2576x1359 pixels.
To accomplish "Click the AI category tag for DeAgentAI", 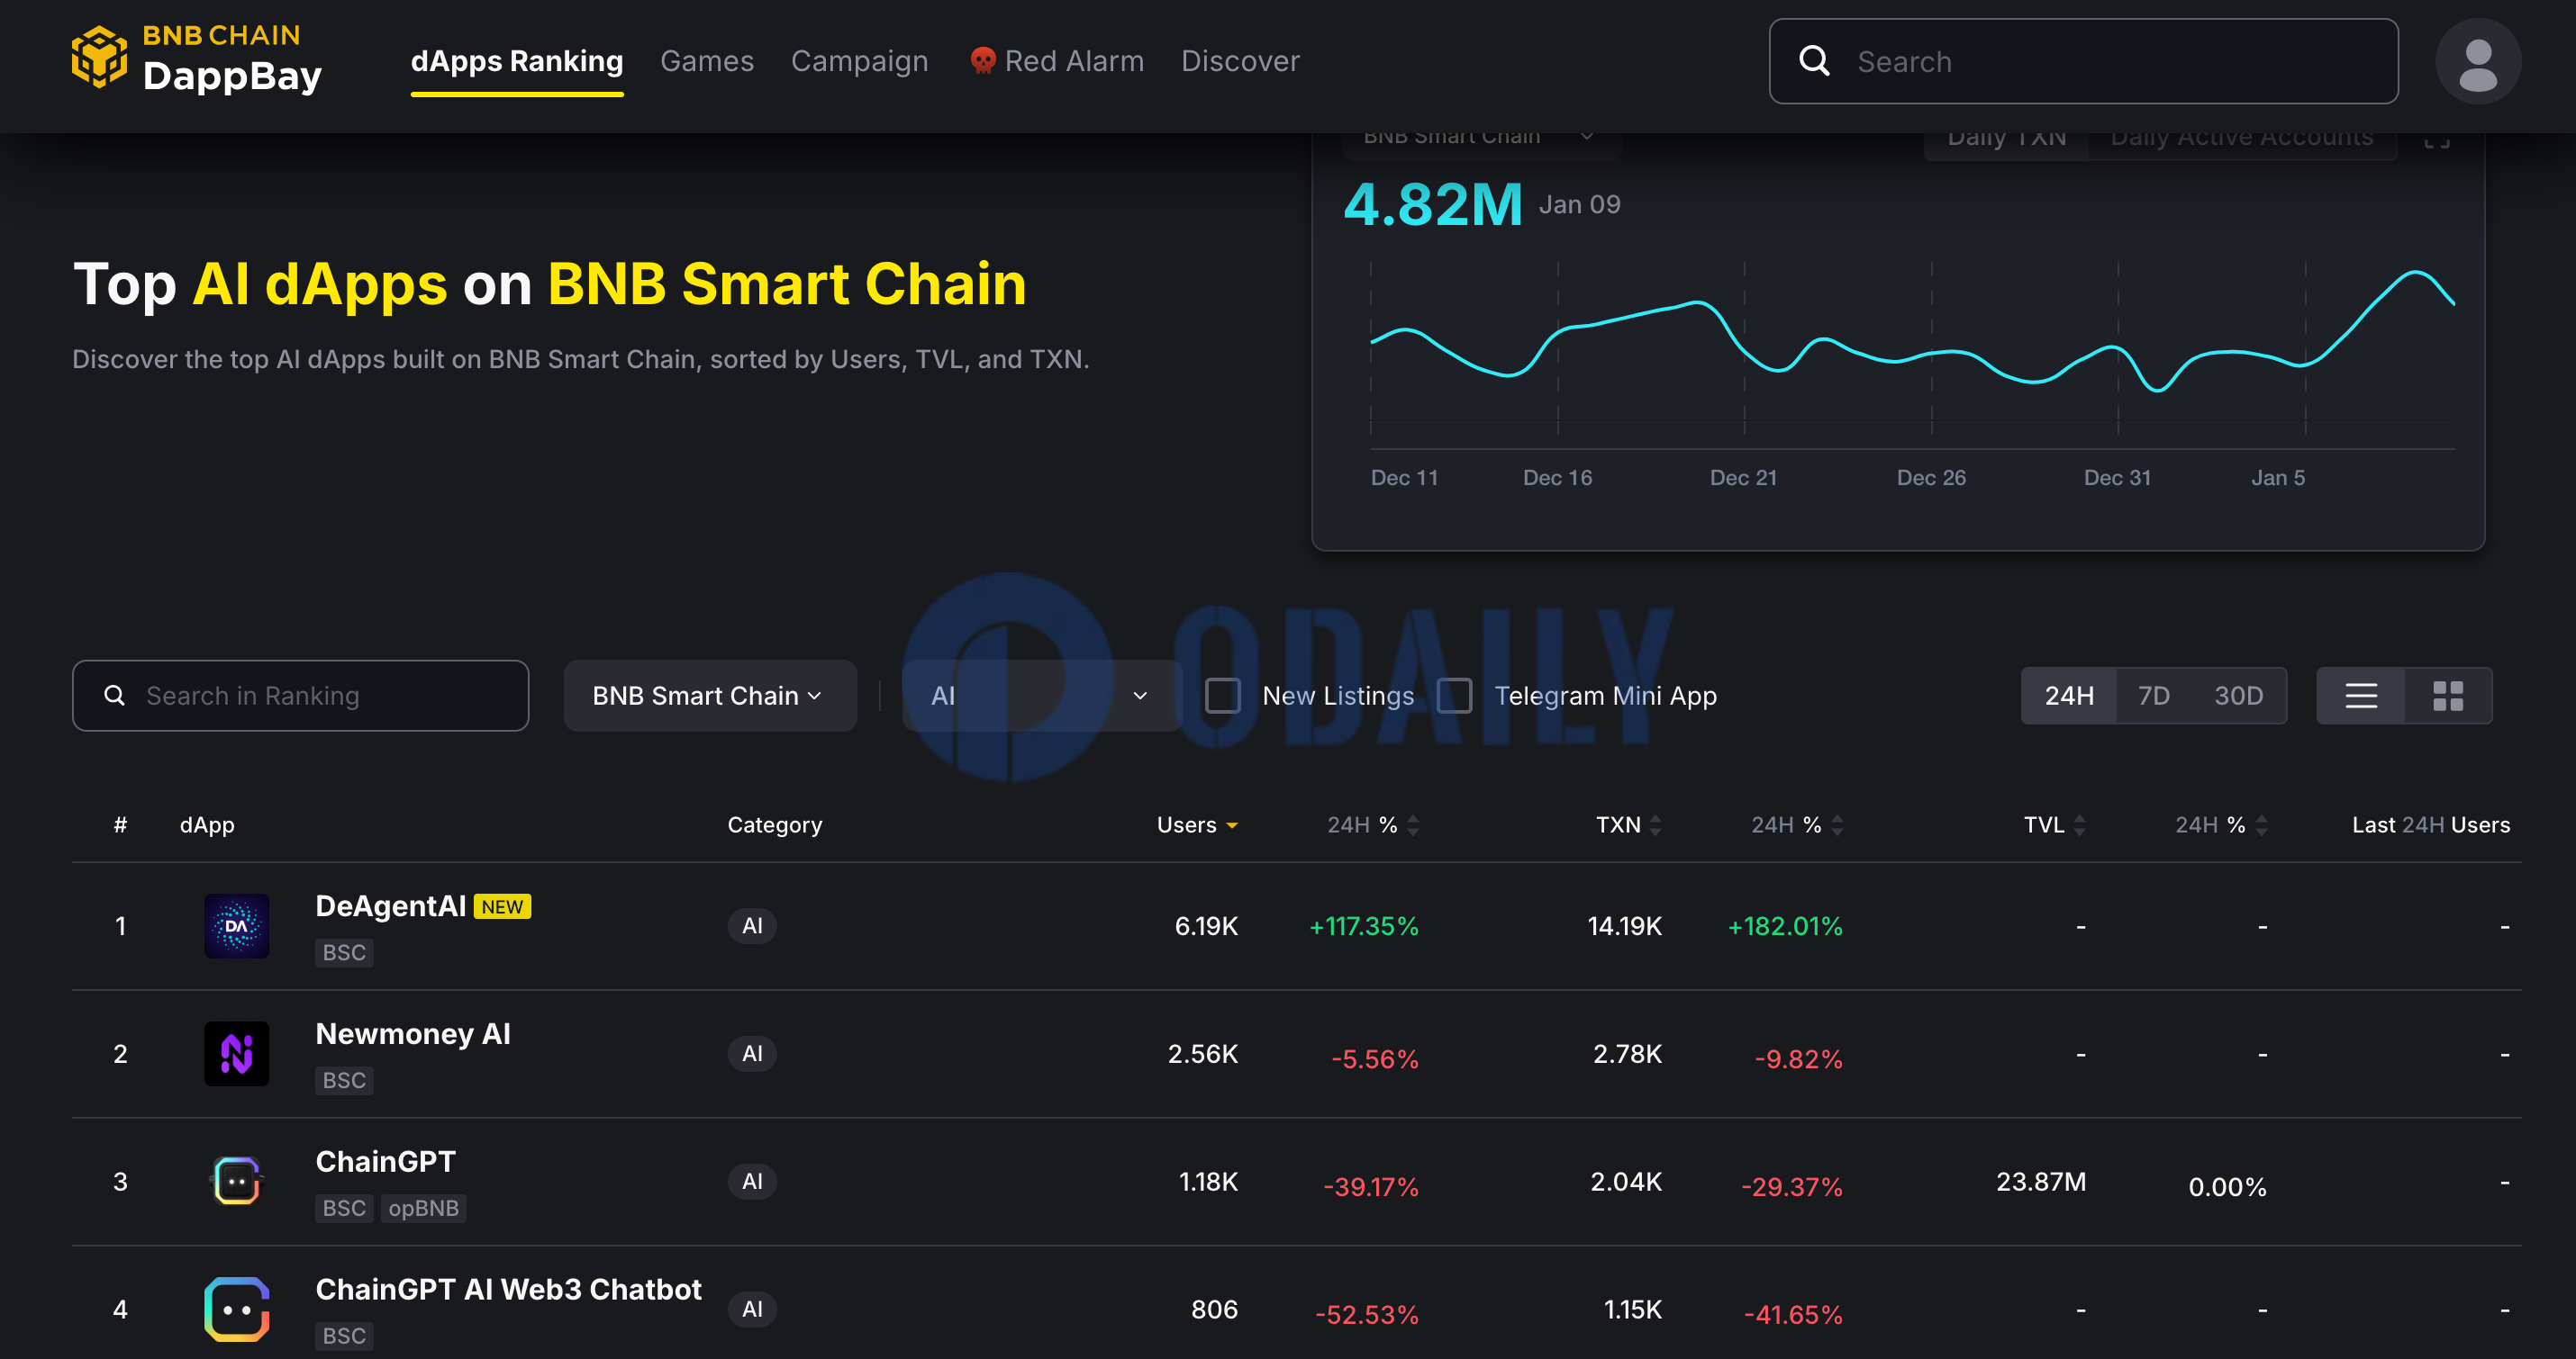I will [752, 926].
